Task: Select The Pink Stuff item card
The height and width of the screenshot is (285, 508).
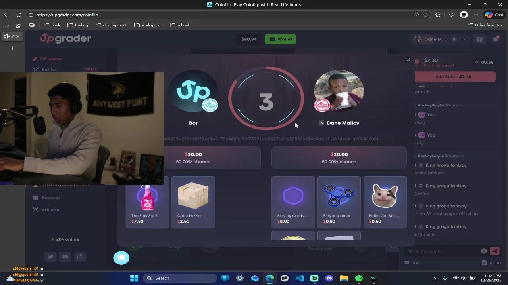Action: click(x=147, y=202)
